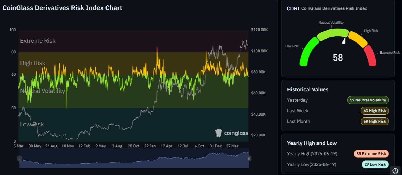Click the '3 Aug' date on the time axis
This screenshot has height=175, width=402.
(117, 146)
